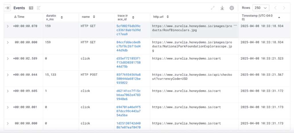Sort by http.url column

[168, 17]
